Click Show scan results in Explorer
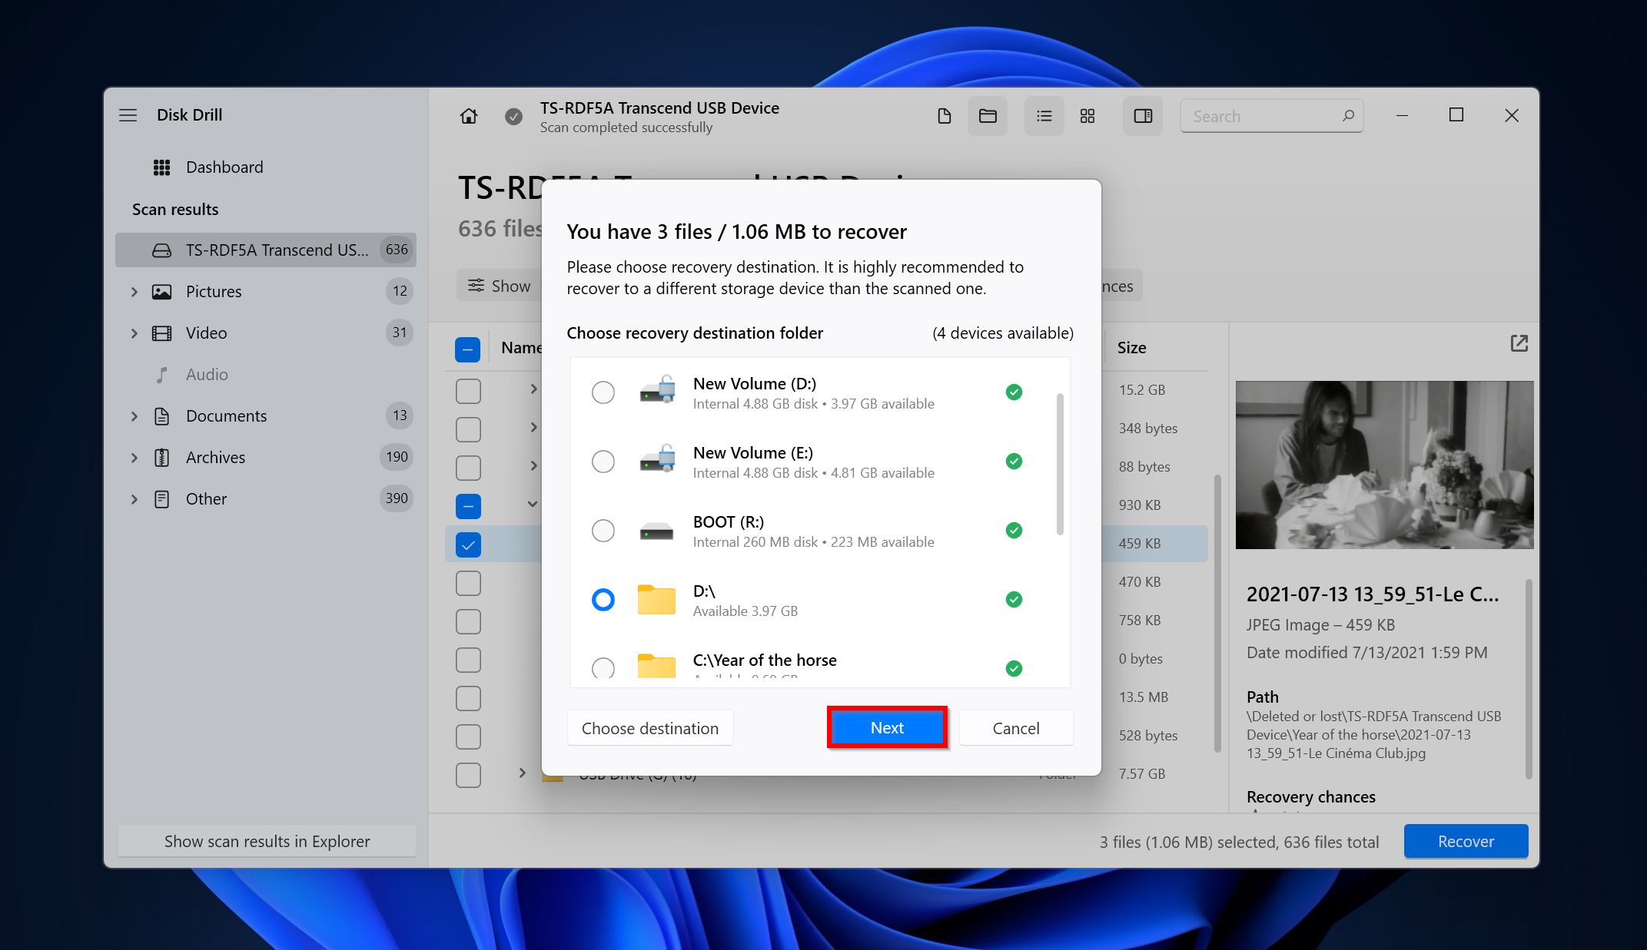Image resolution: width=1647 pixels, height=950 pixels. [267, 842]
